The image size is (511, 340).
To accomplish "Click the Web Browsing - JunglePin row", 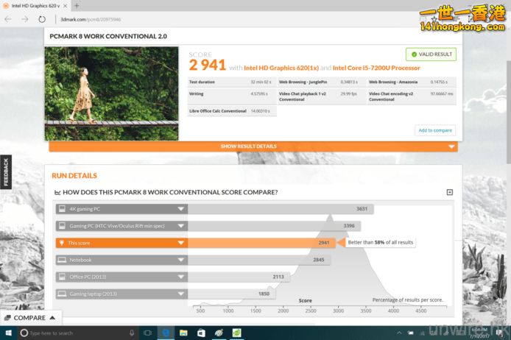I will pos(322,82).
